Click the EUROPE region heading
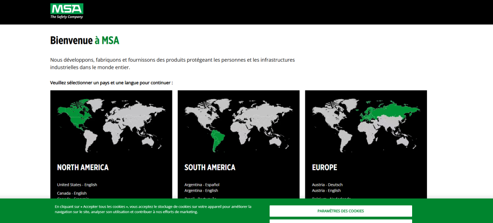 (324, 168)
